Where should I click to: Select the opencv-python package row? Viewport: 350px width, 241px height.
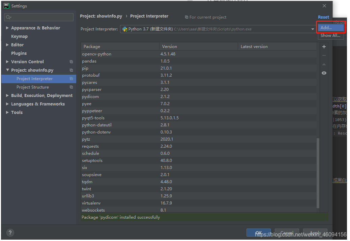tap(199, 54)
